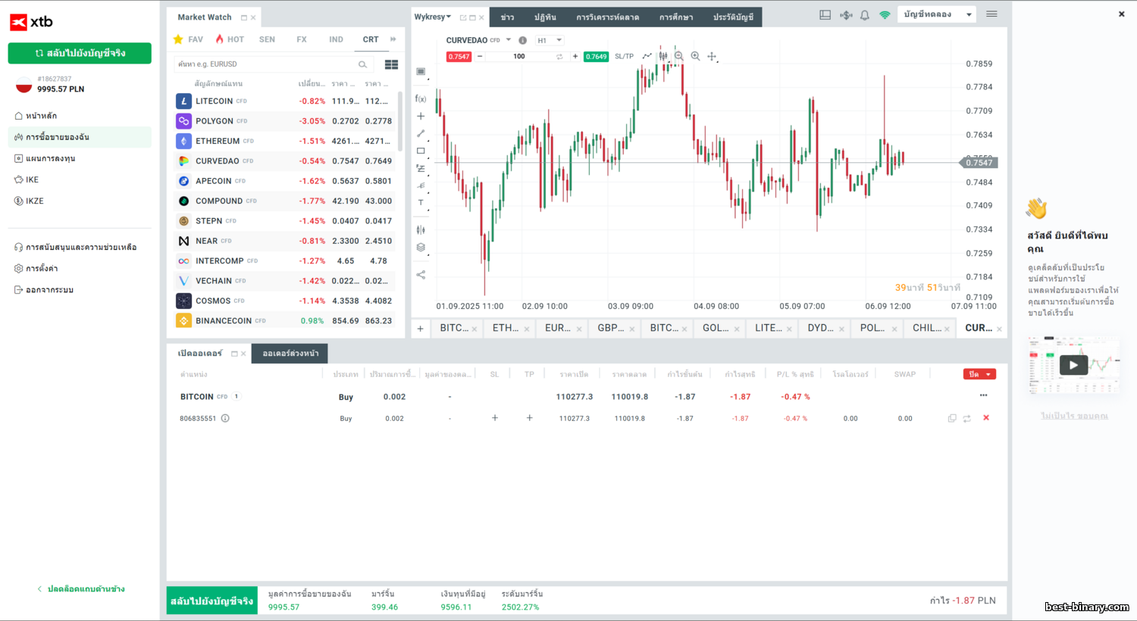1137x621 pixels.
Task: Open the f(x) indicators tool
Action: [421, 98]
